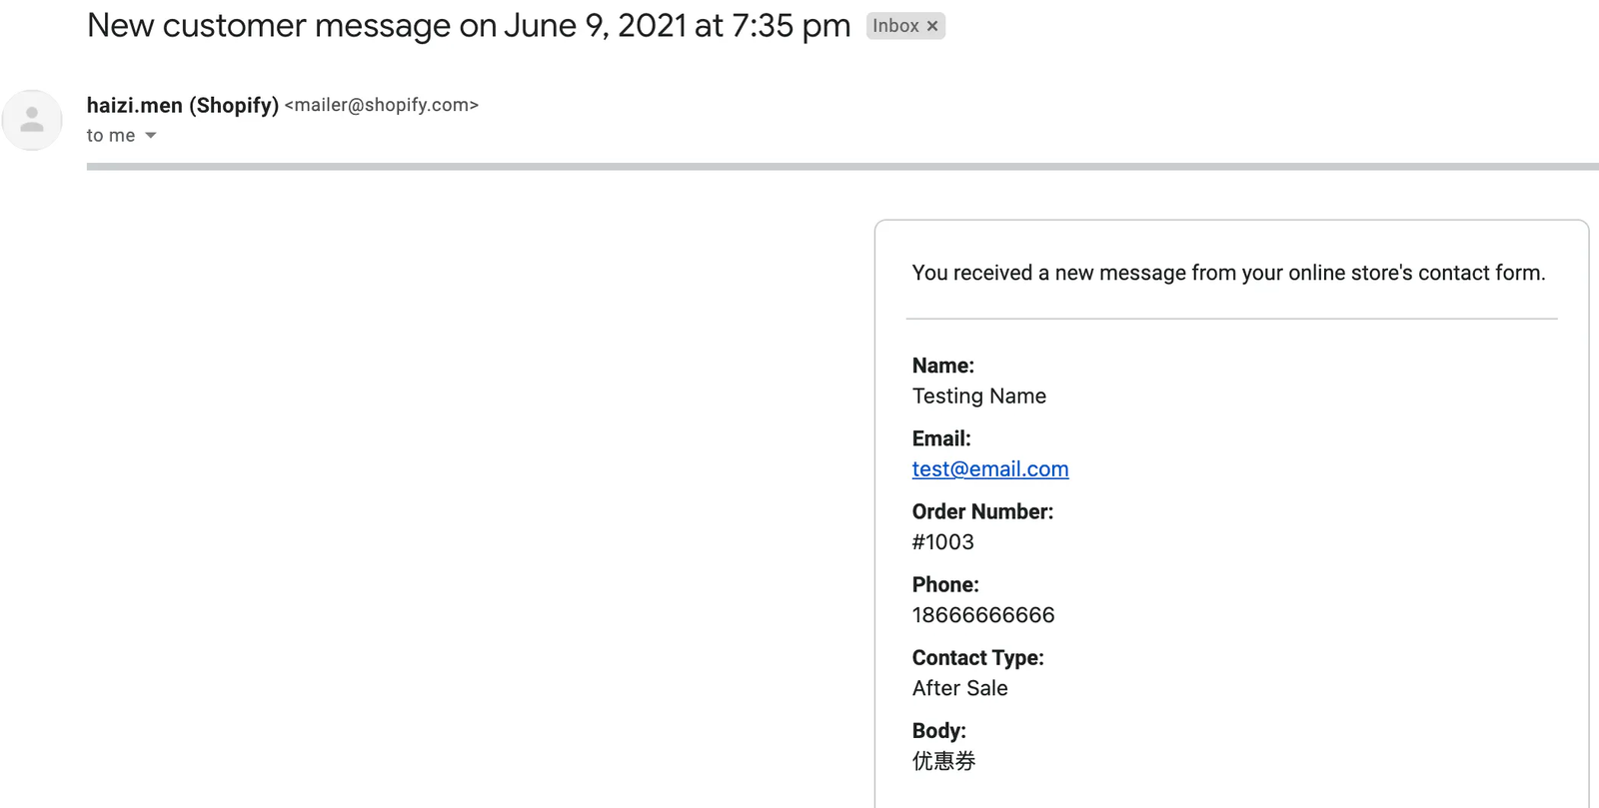Image resolution: width=1599 pixels, height=808 pixels.
Task: Click the Inbox label tag
Action: 894,26
